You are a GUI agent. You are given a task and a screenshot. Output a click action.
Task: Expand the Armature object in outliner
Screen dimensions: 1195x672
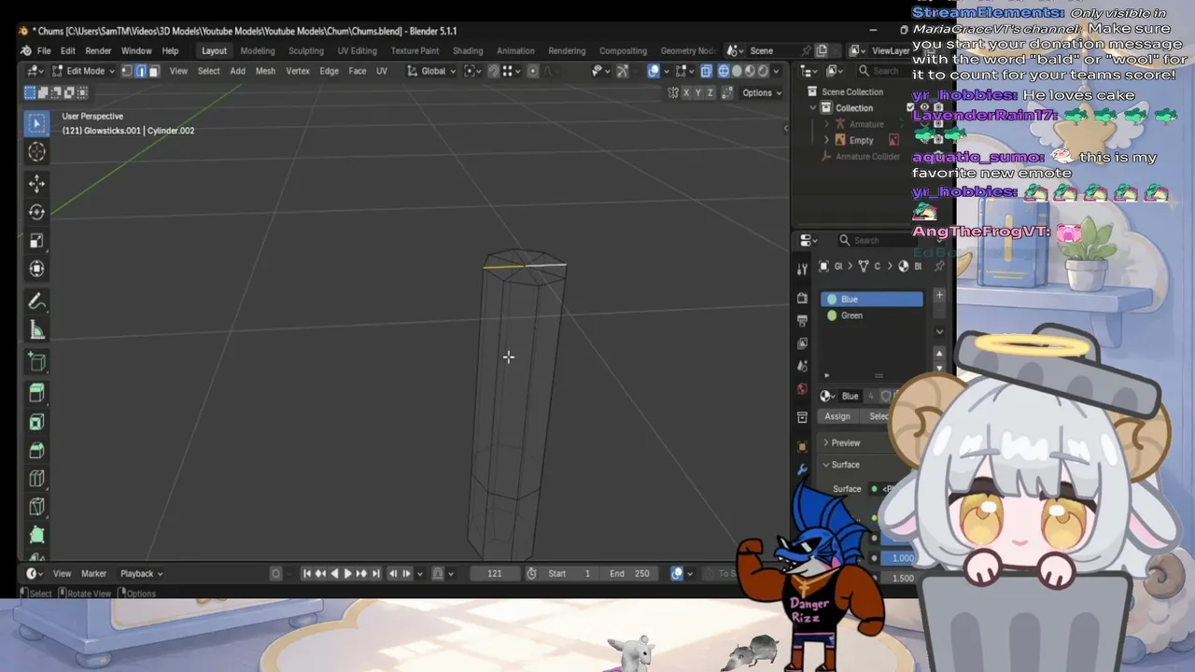pyautogui.click(x=826, y=124)
